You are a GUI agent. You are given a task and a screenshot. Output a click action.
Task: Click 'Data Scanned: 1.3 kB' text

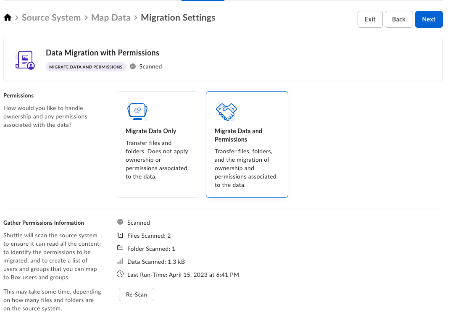156,262
